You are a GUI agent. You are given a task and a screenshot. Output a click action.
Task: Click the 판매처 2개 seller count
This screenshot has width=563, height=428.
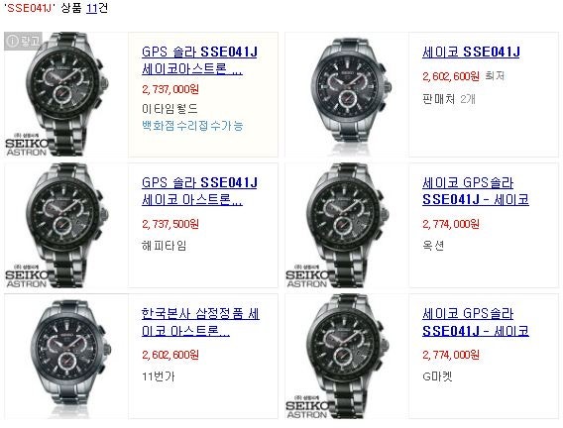click(449, 99)
